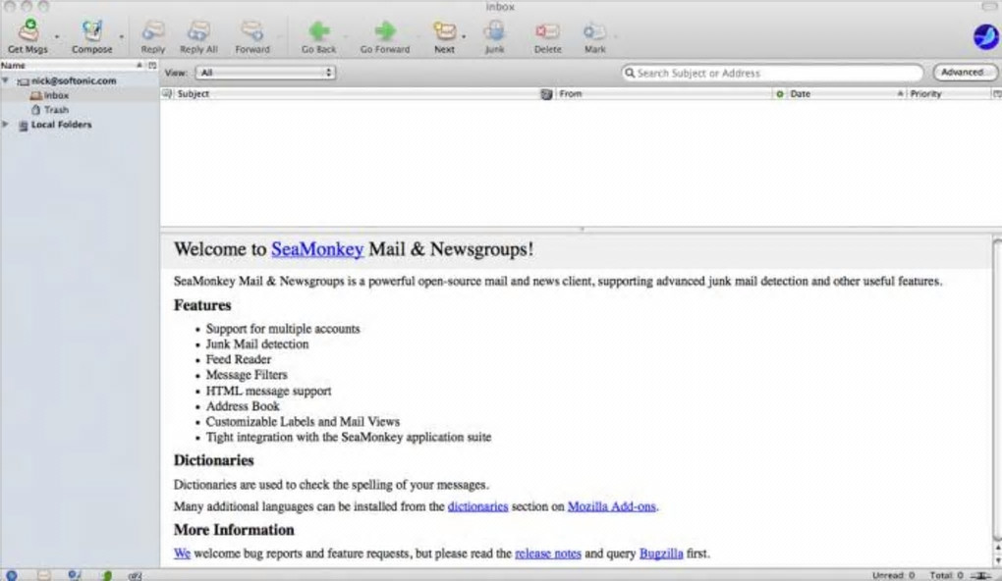Click the Address Book icon in status bar
Image resolution: width=1002 pixels, height=581 pixels.
[x=107, y=575]
